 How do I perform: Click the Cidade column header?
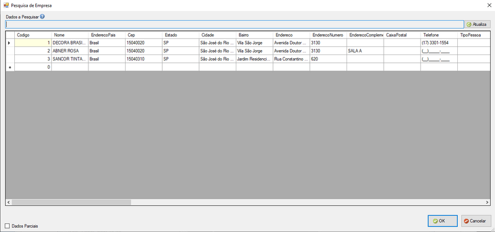click(218, 35)
